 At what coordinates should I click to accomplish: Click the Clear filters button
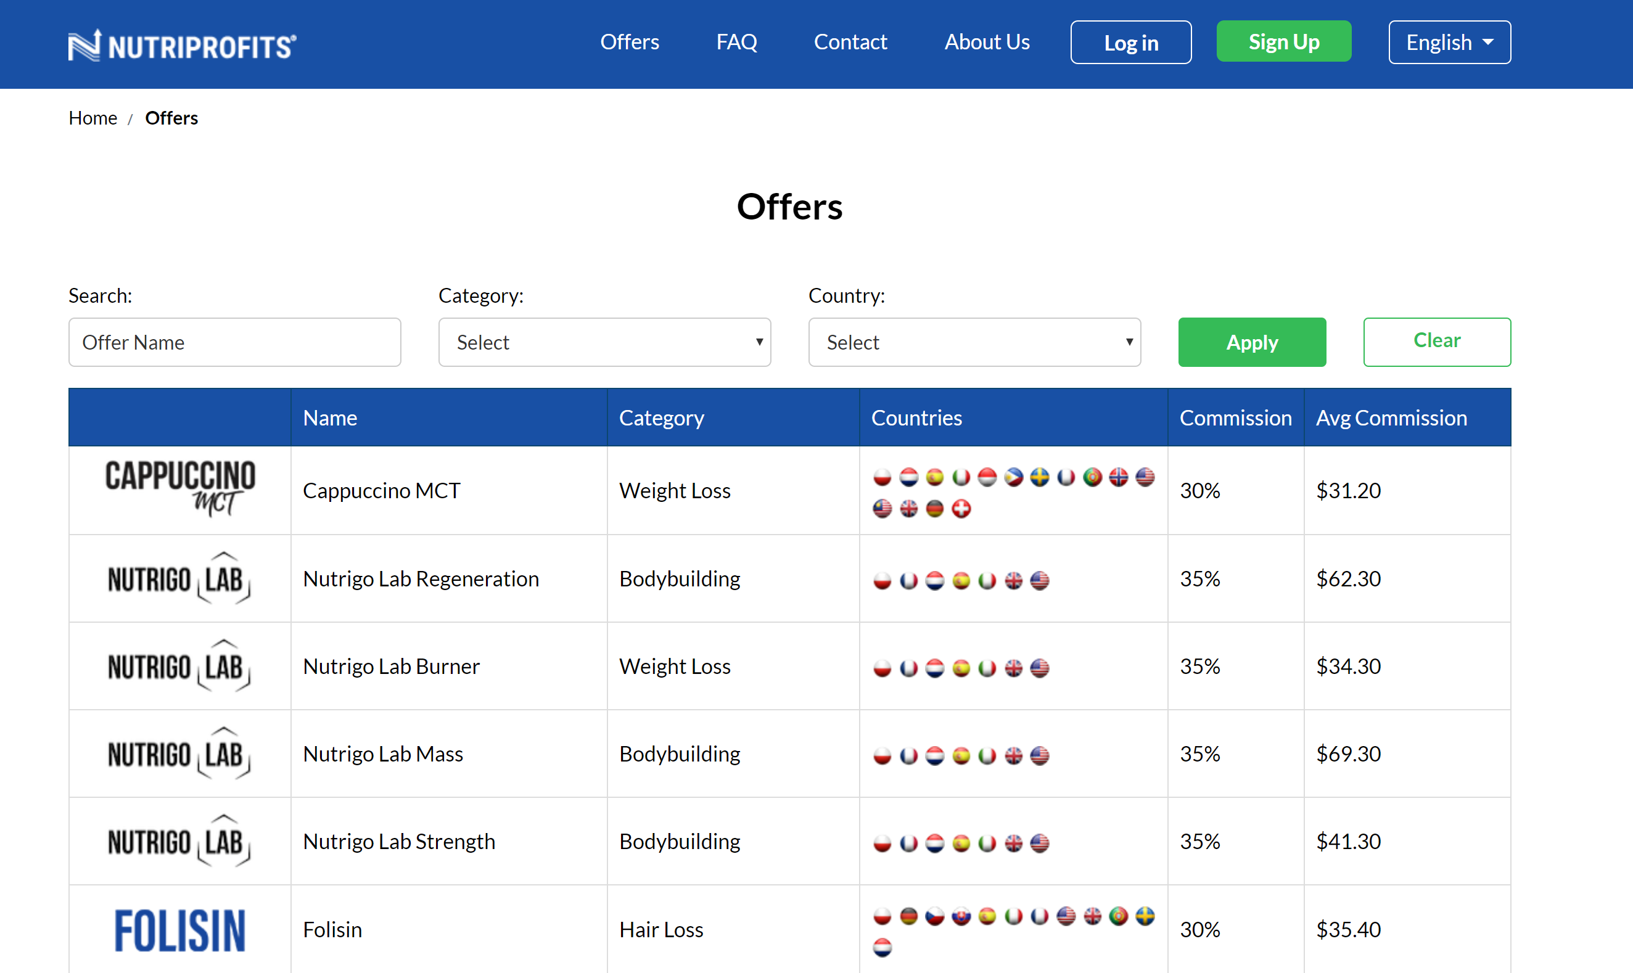pos(1436,342)
